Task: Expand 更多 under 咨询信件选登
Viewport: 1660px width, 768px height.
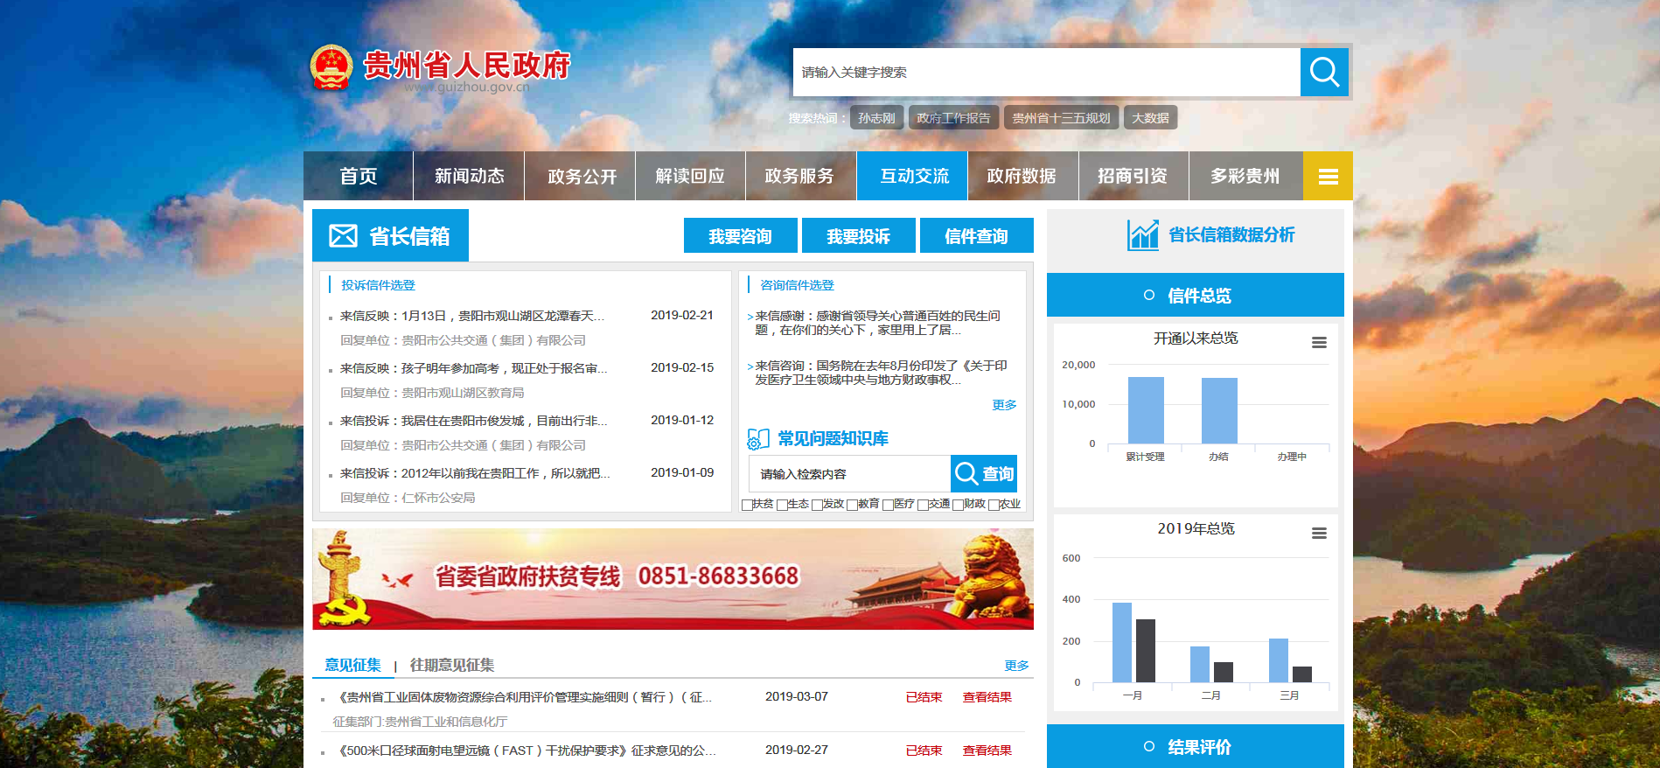Action: tap(1004, 405)
